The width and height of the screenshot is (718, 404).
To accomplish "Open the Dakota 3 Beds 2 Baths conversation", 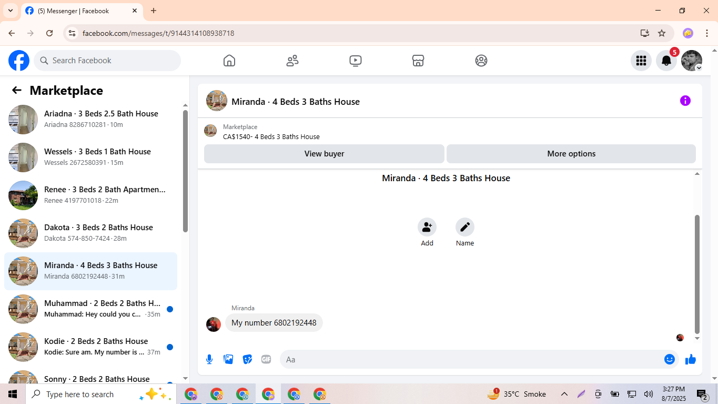I will point(90,233).
